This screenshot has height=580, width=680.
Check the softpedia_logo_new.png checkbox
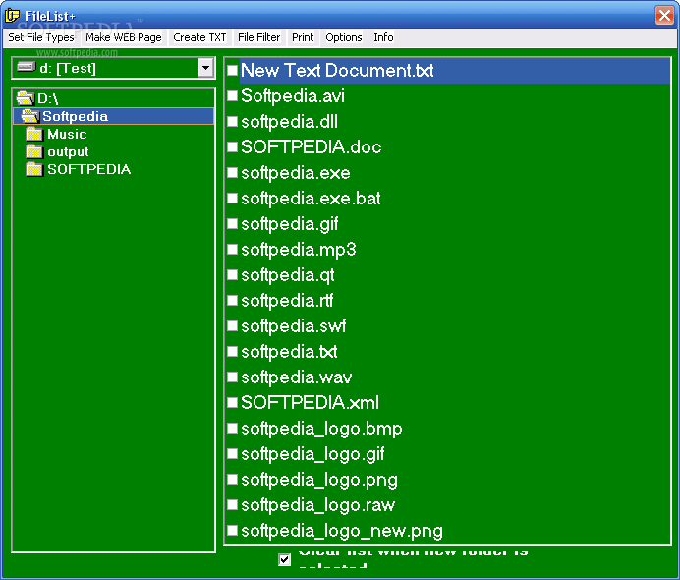tap(233, 531)
